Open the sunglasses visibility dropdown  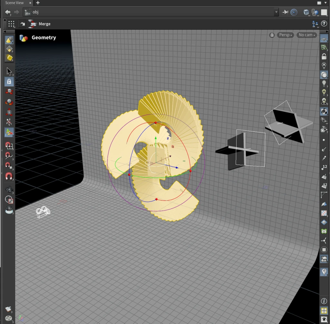pyautogui.click(x=324, y=120)
